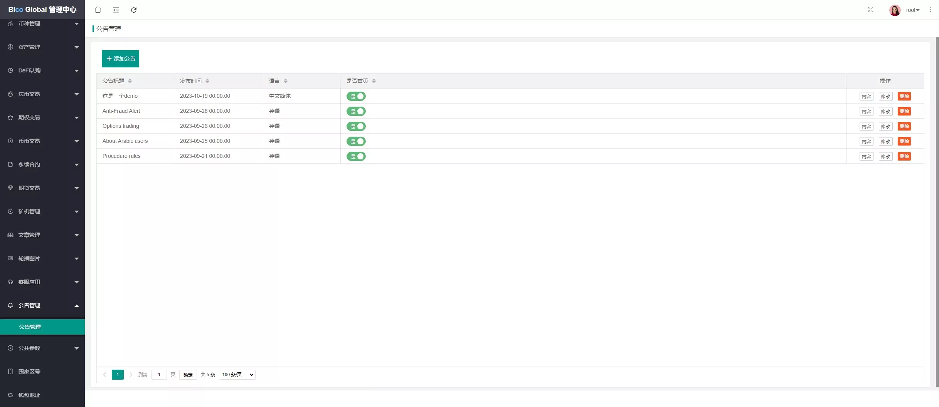Screen dimensions: 939x407
Task: Open 国家区号 in the sidebar
Action: coord(42,372)
